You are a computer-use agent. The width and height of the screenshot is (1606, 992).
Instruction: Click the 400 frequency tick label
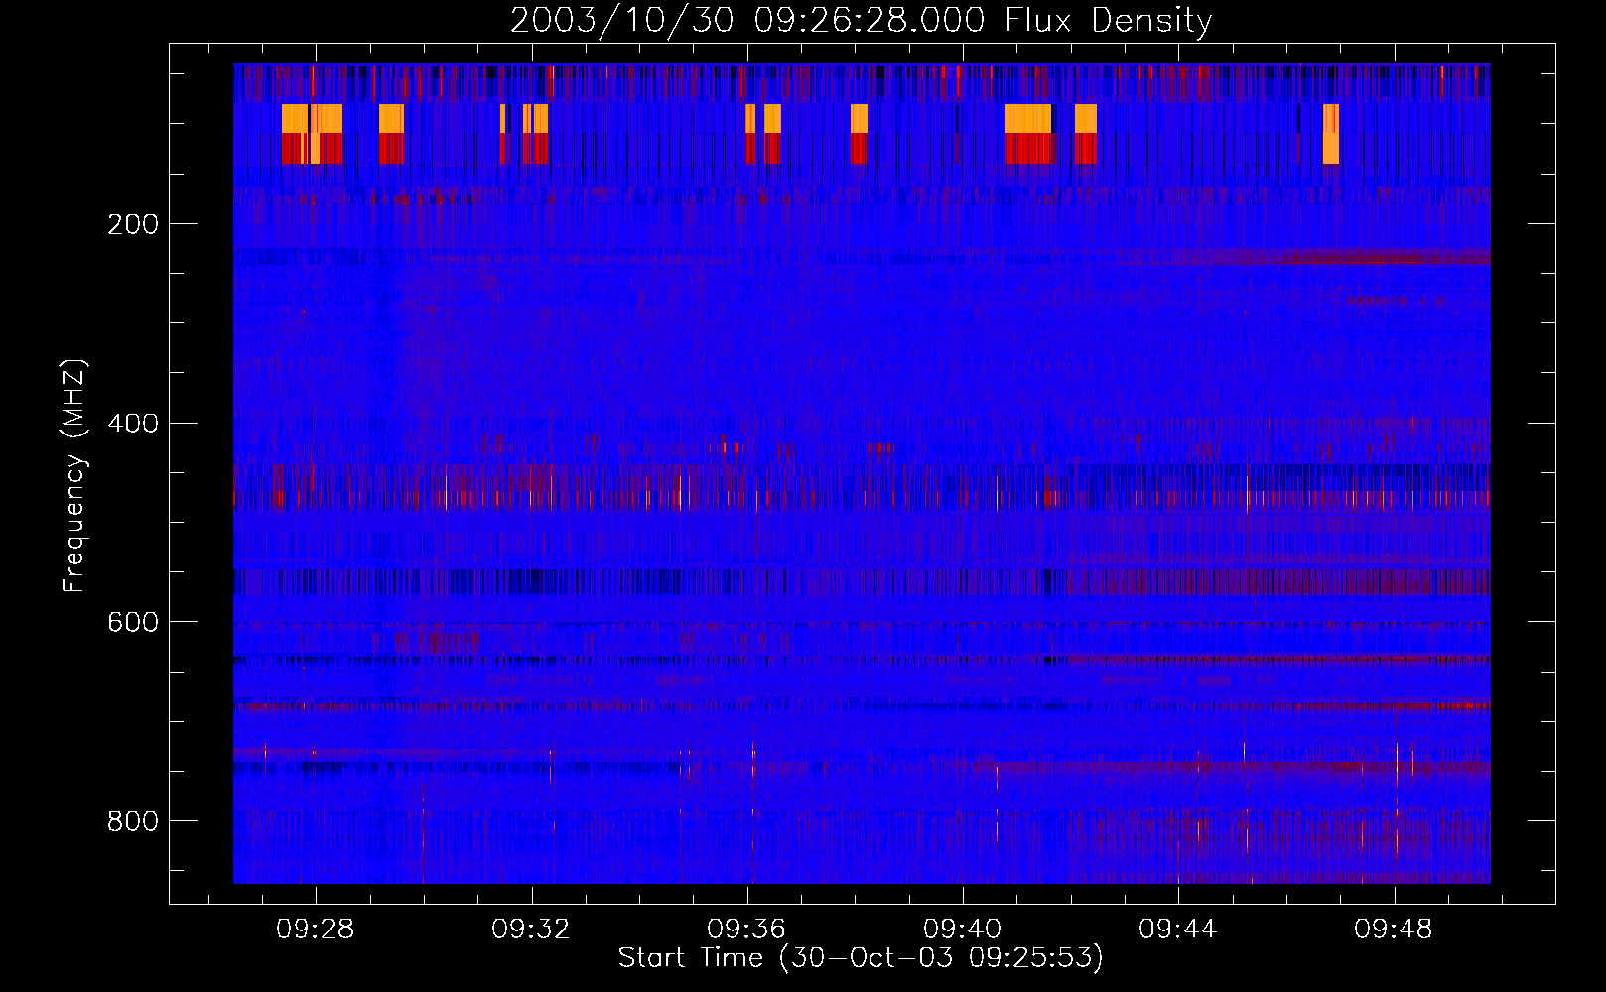point(132,424)
